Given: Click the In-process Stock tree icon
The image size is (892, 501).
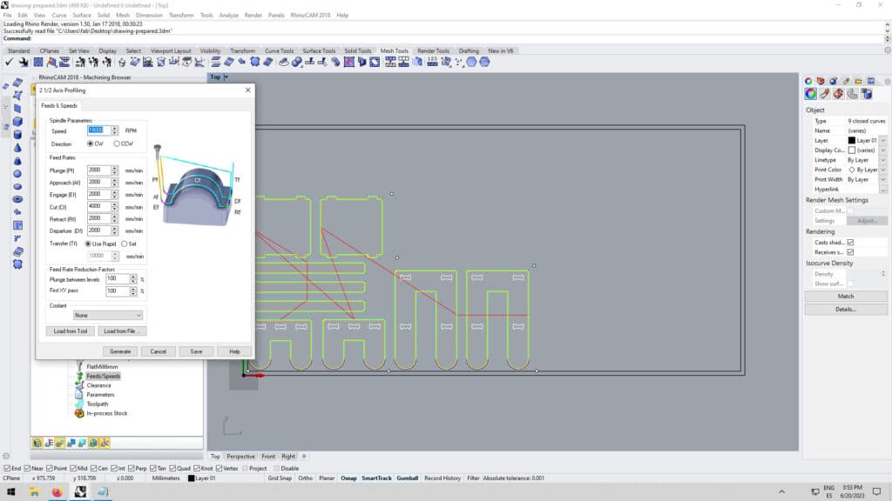Looking at the screenshot, I should coord(79,413).
